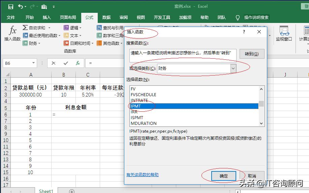This screenshot has width=309, height=193.
Task: Select column B header
Action: (64, 75)
